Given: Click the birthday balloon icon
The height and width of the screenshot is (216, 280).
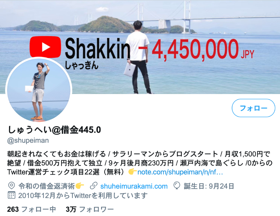Looking at the screenshot, I should click(x=177, y=186).
